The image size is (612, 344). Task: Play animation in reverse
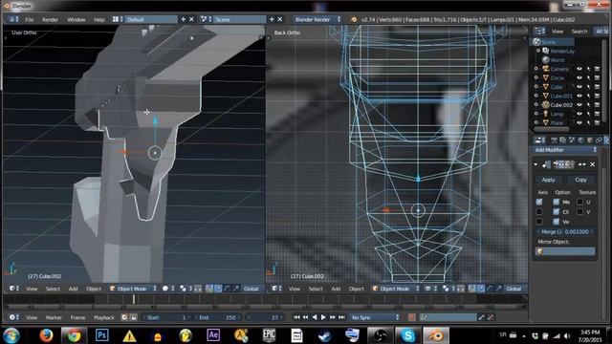[x=315, y=317]
